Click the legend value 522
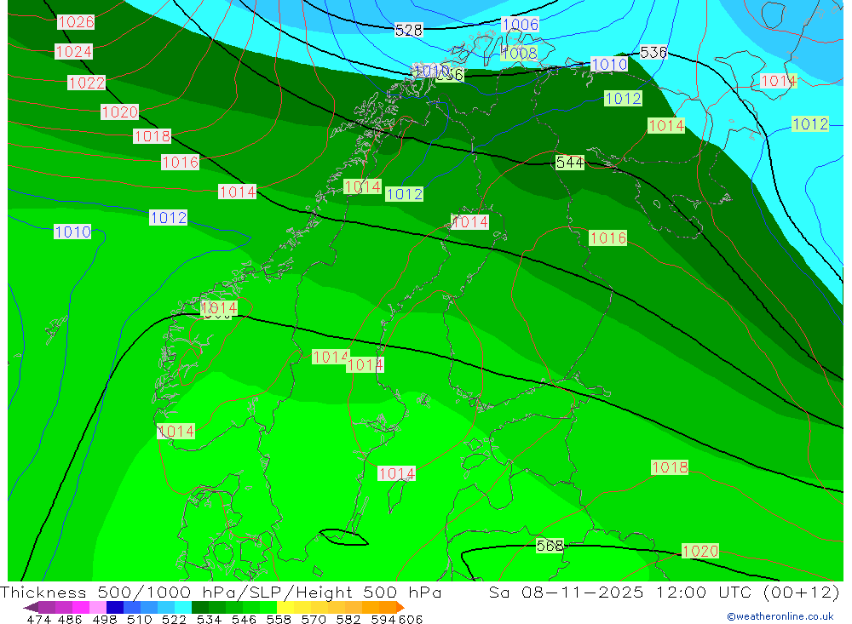This screenshot has width=852, height=624. point(174,619)
